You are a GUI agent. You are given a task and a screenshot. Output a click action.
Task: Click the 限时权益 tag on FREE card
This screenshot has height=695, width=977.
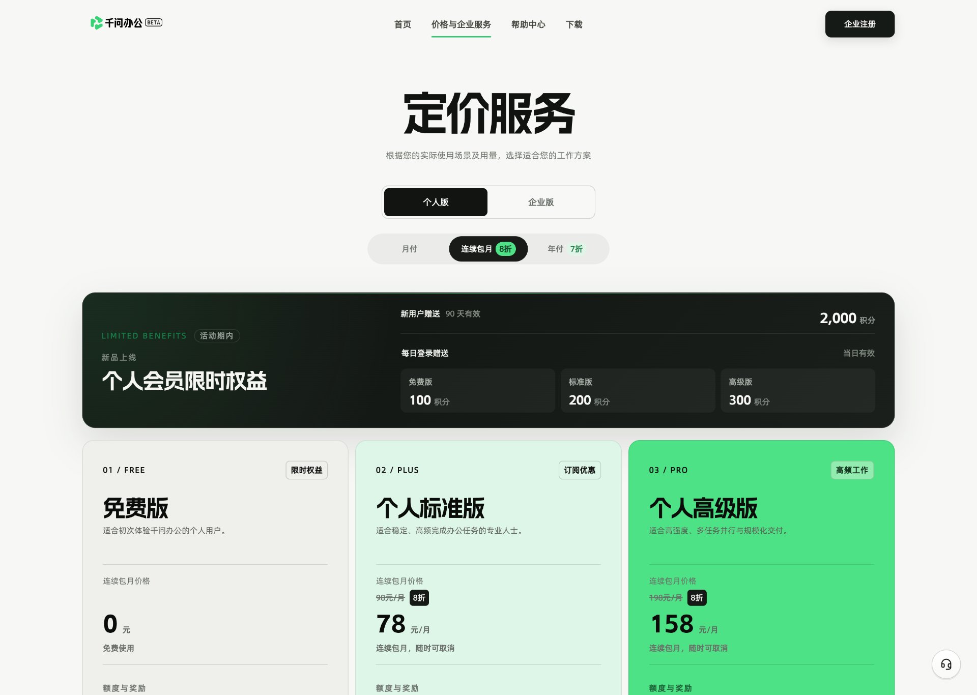click(x=306, y=470)
